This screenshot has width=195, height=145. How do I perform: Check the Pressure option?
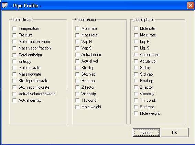(x=14, y=35)
